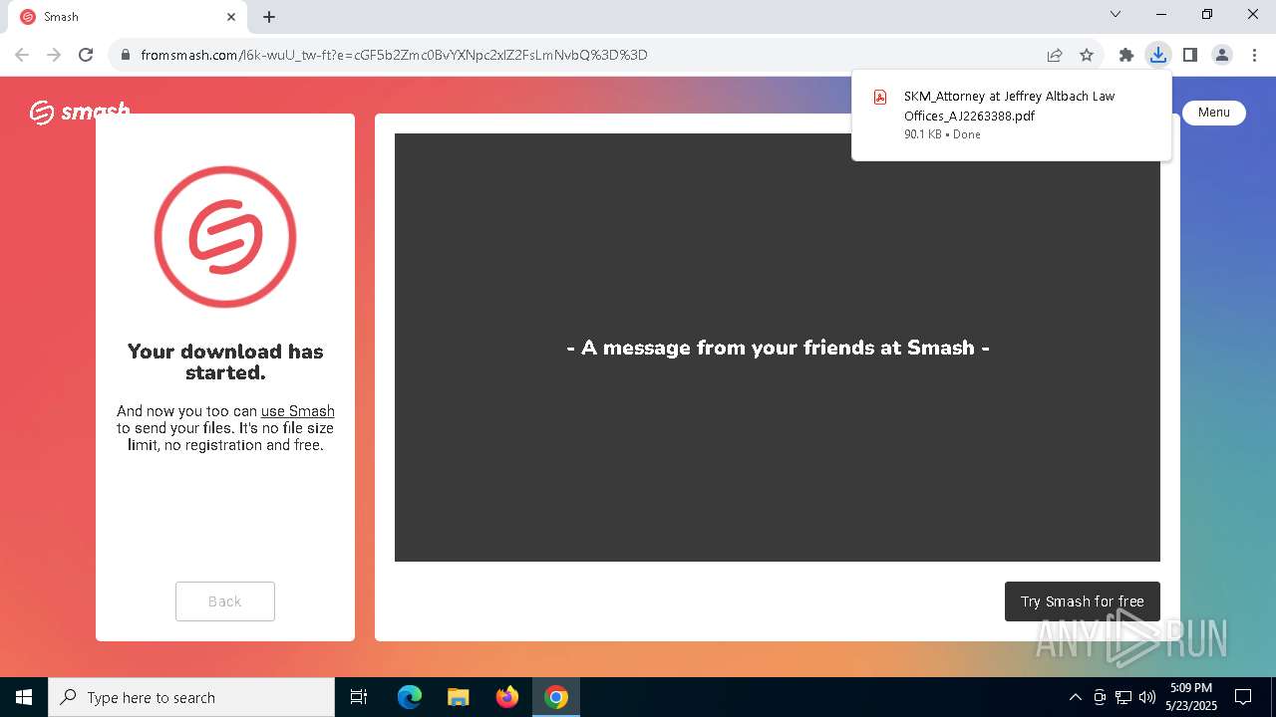
Task: Click the Smash message video panel
Action: click(x=778, y=348)
